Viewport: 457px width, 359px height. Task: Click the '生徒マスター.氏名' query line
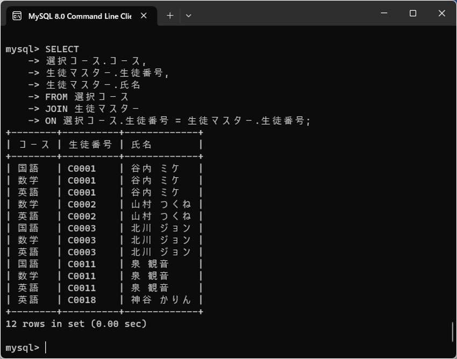point(93,85)
